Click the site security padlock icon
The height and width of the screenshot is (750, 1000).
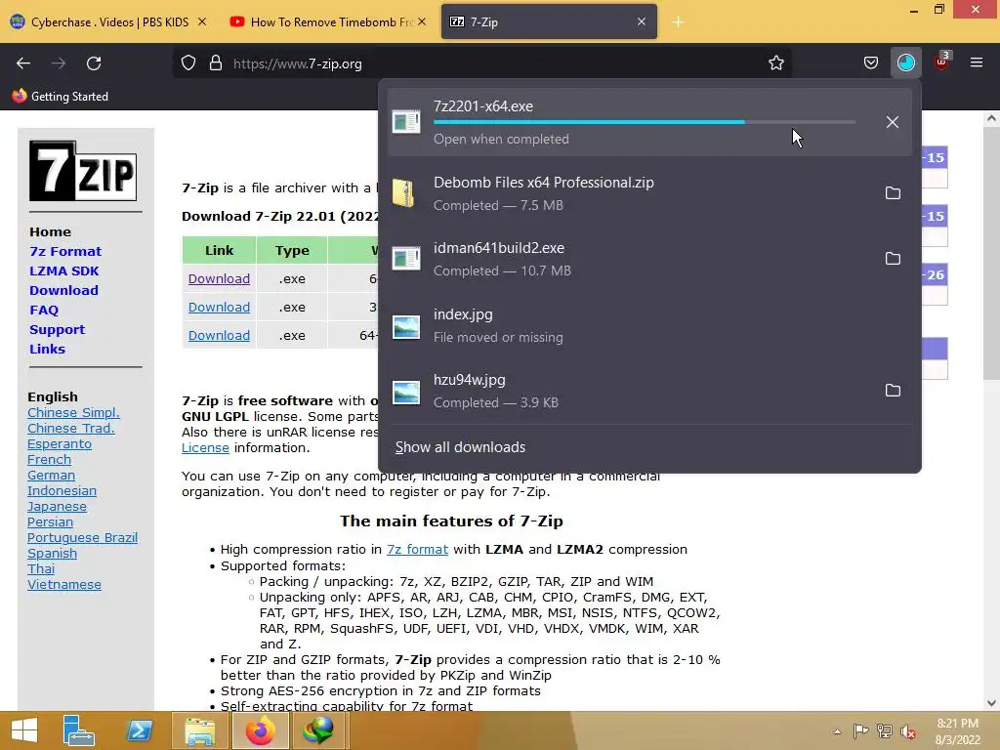(216, 63)
